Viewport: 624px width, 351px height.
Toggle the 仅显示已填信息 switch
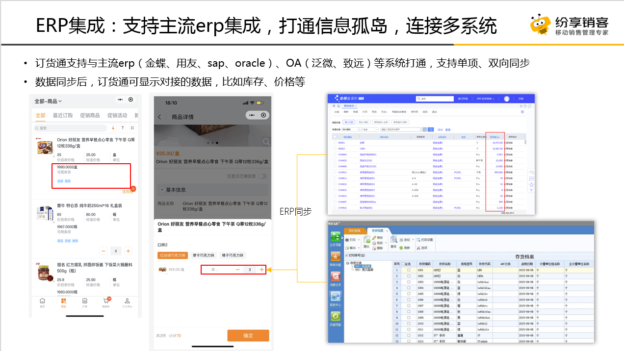263,176
